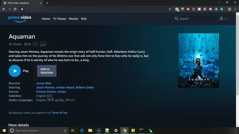Bookmark this page with star
Viewport: 239px width, 134px height.
170,9
